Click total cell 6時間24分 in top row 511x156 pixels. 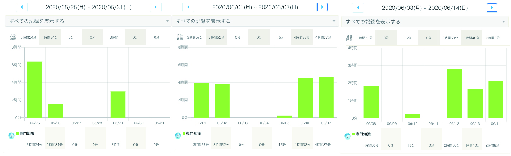[28, 37]
